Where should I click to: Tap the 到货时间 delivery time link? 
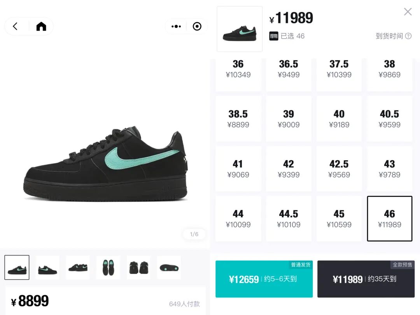click(389, 36)
